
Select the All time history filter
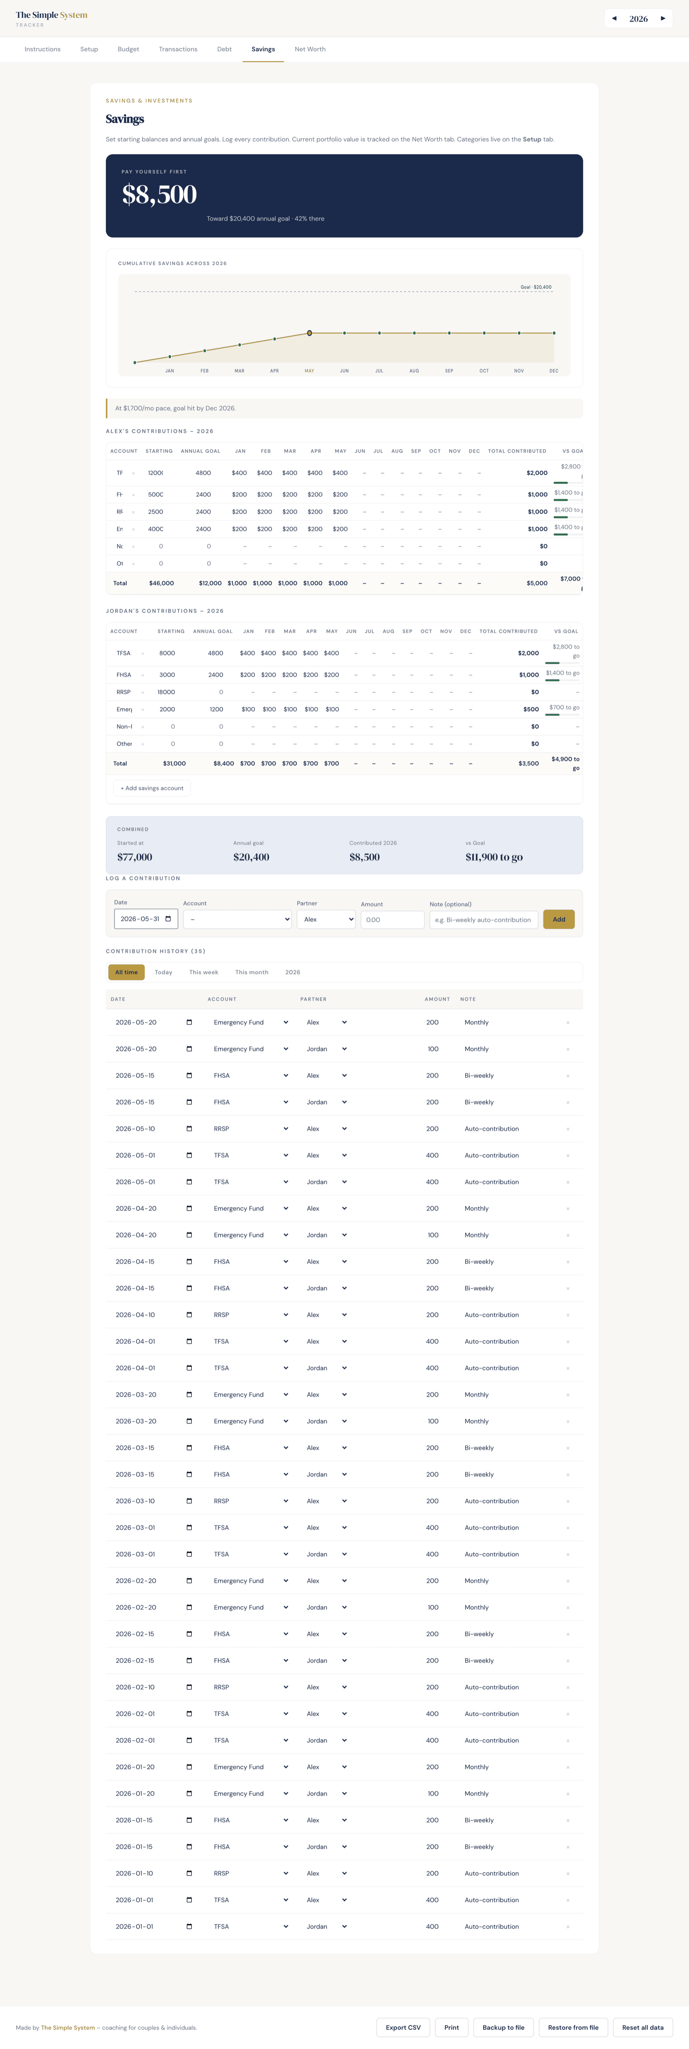coord(126,972)
